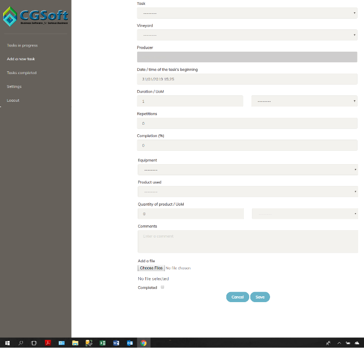The image size is (364, 349).
Task: Launch Adobe Acrobat from taskbar
Action: pyautogui.click(x=48, y=343)
